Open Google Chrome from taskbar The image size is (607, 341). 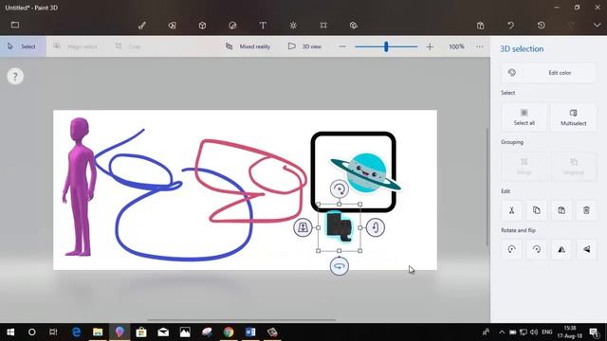tap(229, 332)
